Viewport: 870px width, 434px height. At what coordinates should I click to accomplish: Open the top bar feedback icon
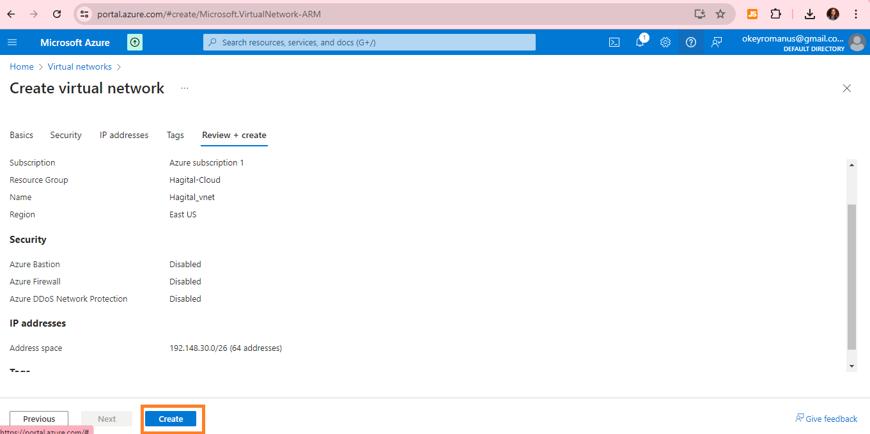tap(717, 42)
